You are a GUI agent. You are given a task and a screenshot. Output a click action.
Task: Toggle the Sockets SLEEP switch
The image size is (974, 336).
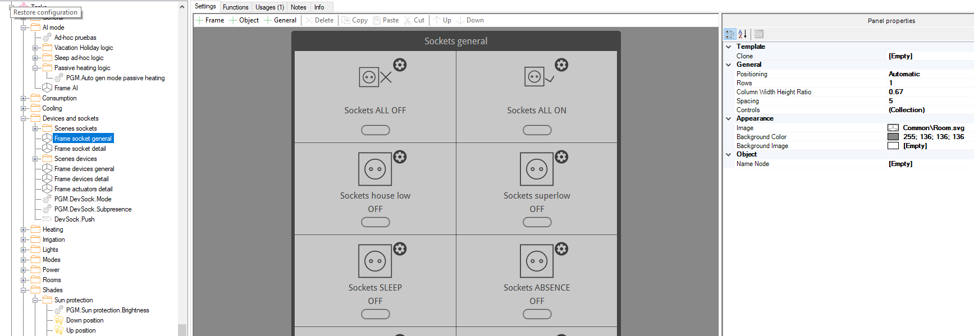(376, 314)
